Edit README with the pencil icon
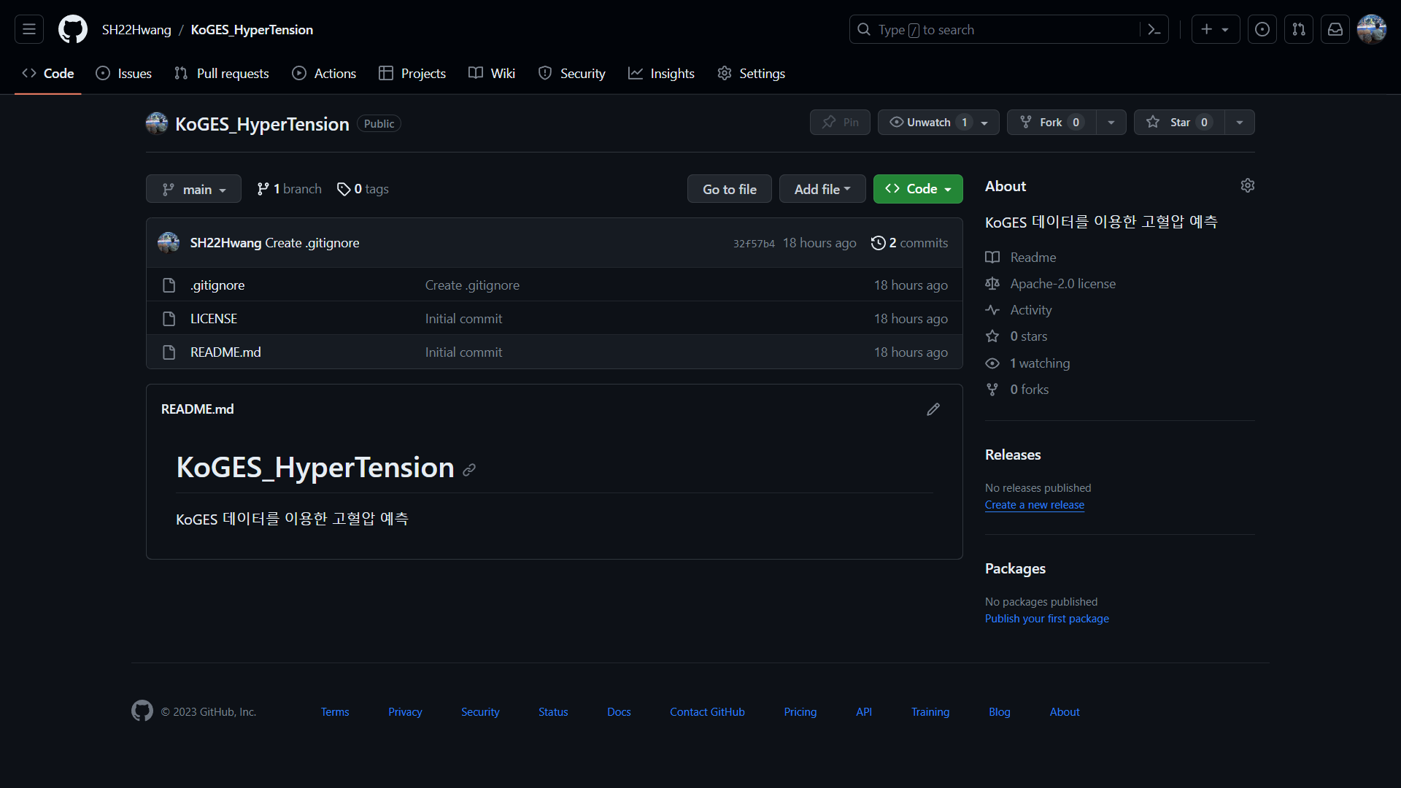 coord(933,409)
